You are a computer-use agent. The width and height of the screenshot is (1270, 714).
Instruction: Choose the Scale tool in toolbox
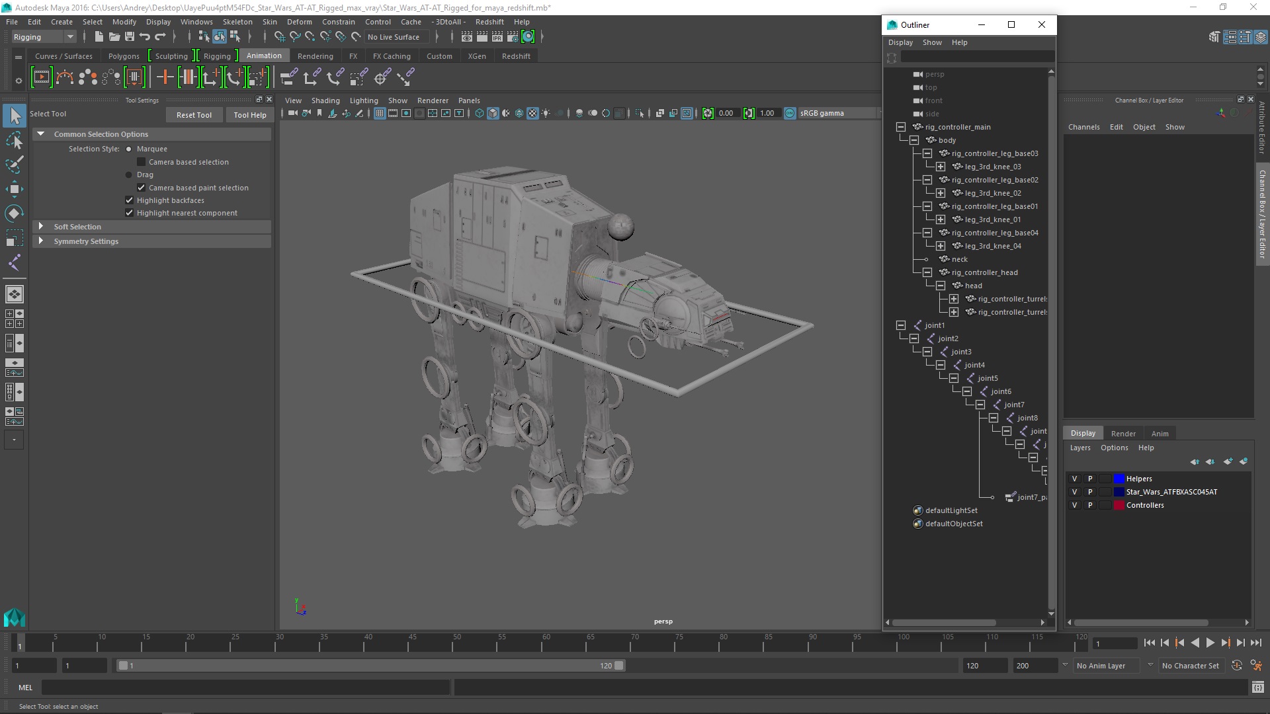coord(15,237)
